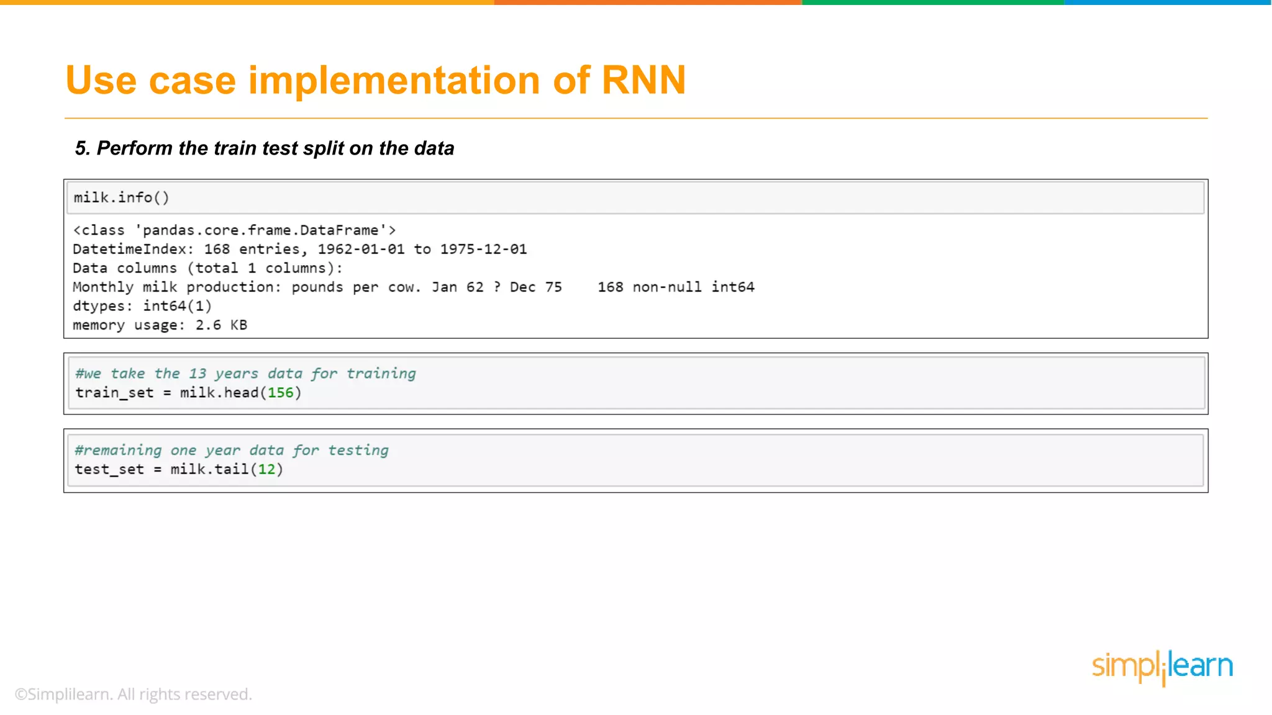Click the 'DatetimeIndex: 168 entries' output line
The image size is (1272, 715).
coord(300,250)
